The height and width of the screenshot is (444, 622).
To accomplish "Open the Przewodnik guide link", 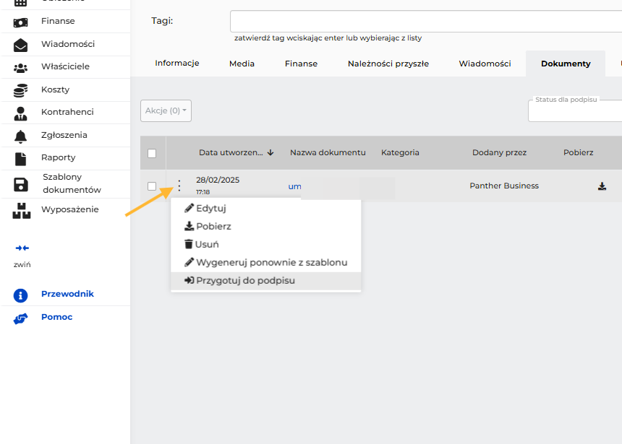I will click(x=67, y=294).
